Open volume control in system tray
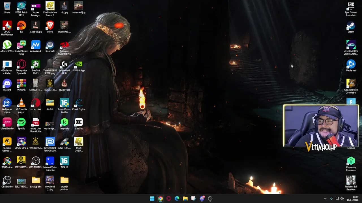The image size is (362, 203). point(342,198)
